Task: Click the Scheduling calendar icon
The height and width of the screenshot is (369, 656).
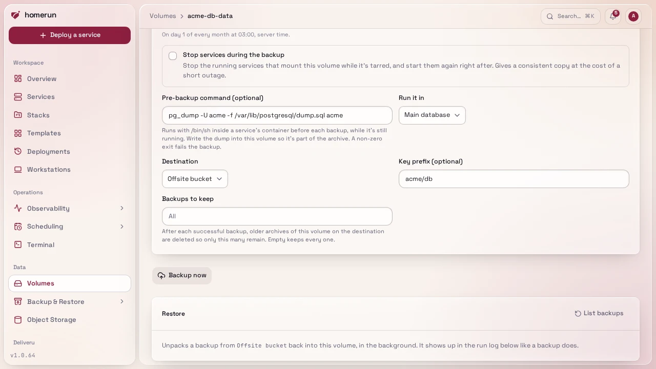Action: point(18,227)
